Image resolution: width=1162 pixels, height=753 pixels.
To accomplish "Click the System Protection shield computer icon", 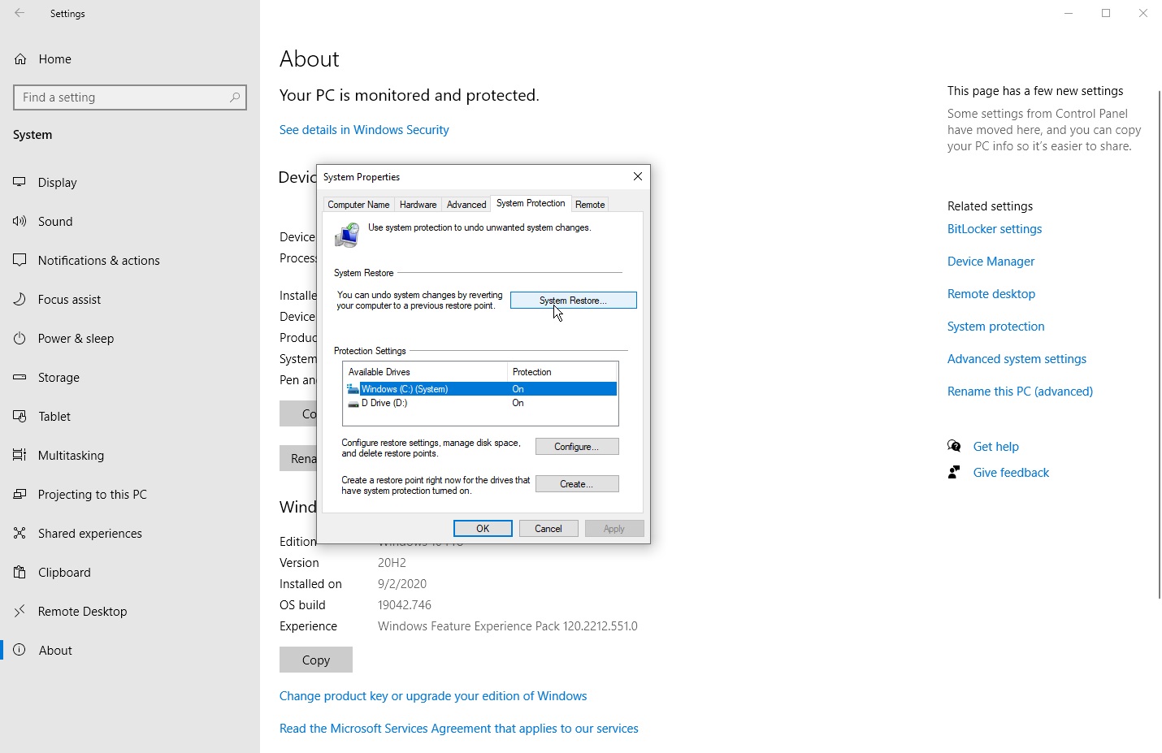I will [347, 236].
